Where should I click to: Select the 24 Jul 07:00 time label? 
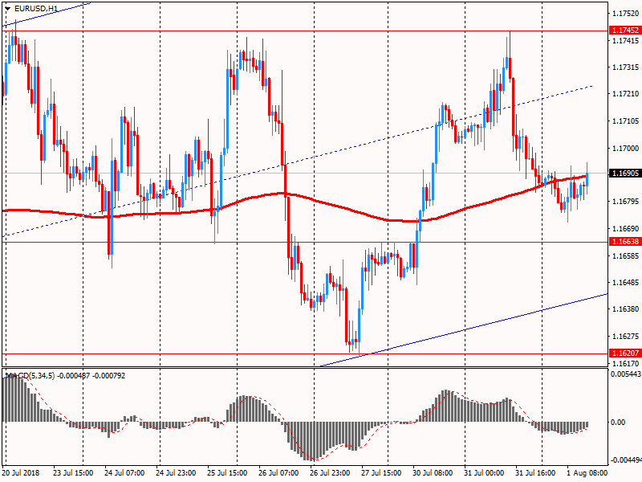click(124, 472)
